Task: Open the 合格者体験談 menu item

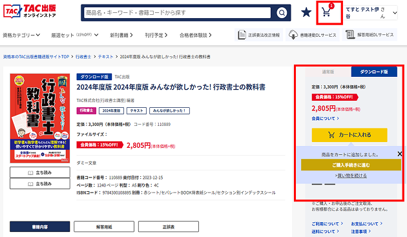Action: (196, 35)
